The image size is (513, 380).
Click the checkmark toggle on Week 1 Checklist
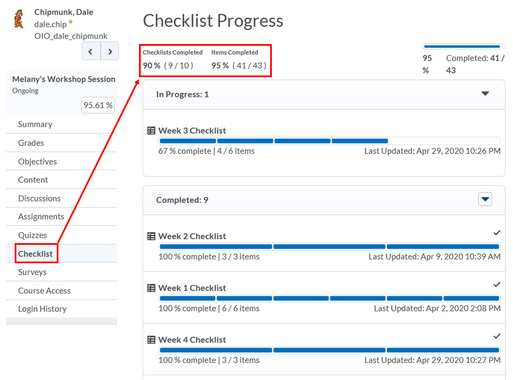click(x=497, y=284)
